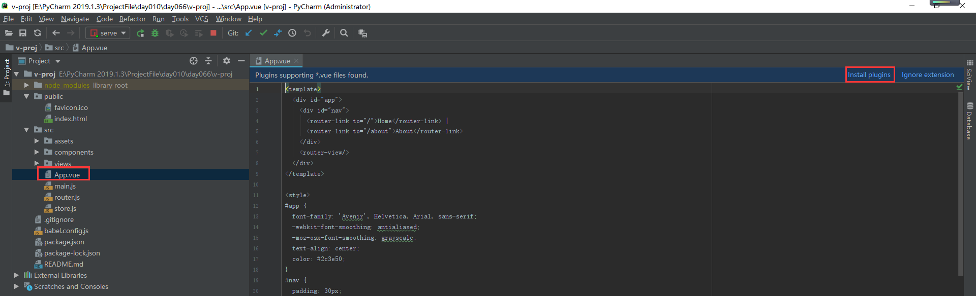Show Git history with the clock icon

coord(292,33)
